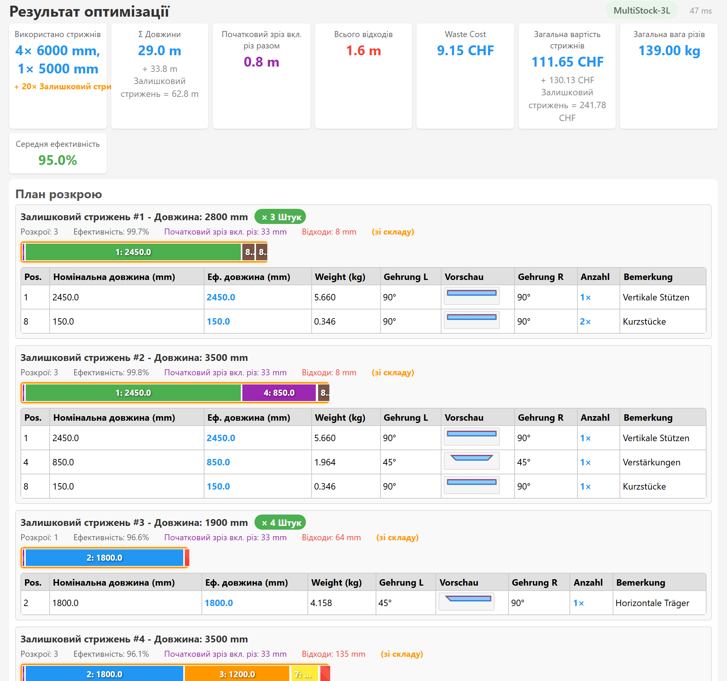Open the Verstärkungen row preview thumbnail

click(471, 461)
